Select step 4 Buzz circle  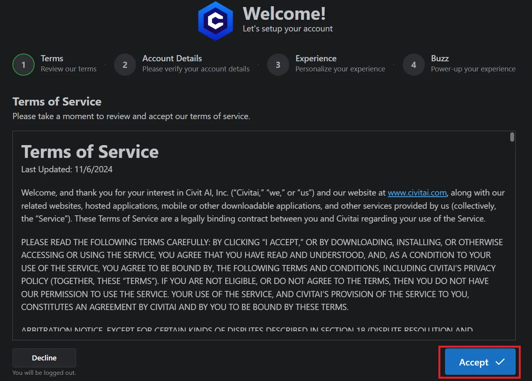coord(414,64)
